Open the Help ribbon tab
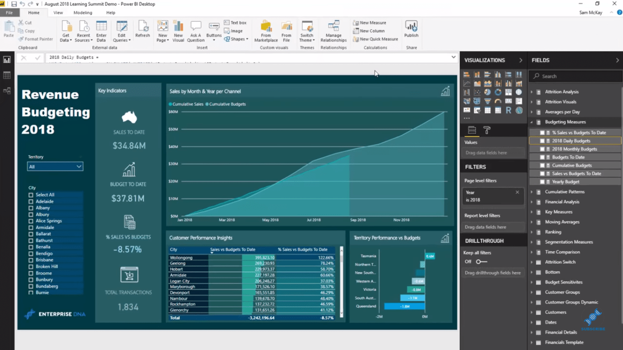This screenshot has height=350, width=623. click(x=111, y=13)
